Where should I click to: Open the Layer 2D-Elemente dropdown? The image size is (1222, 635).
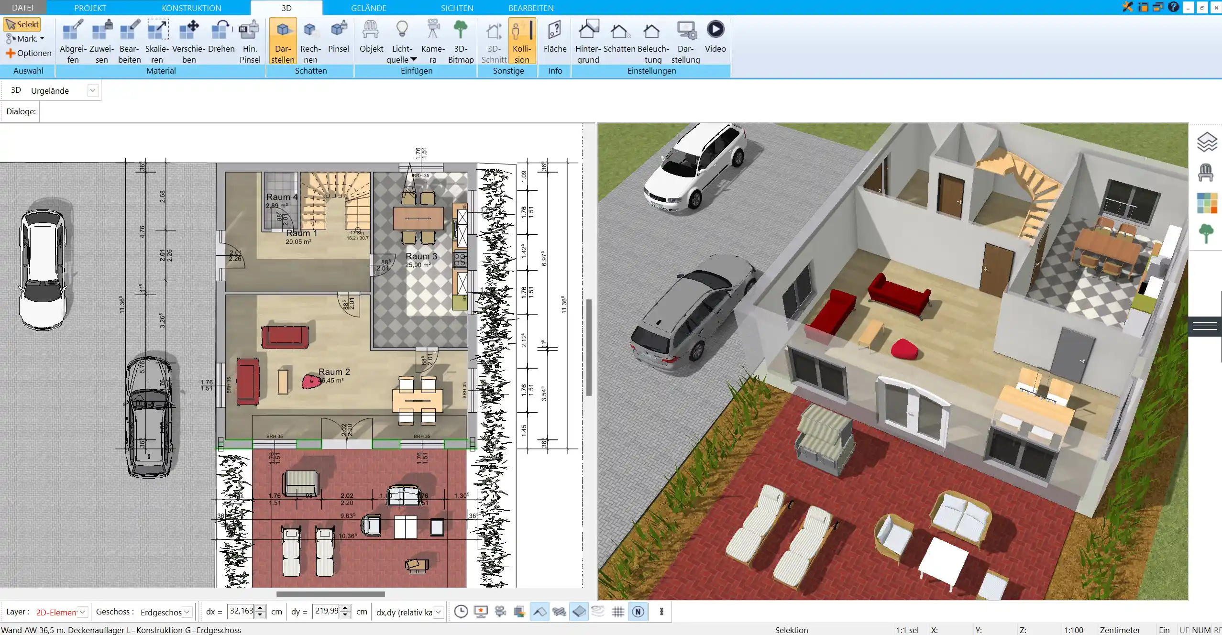[83, 612]
